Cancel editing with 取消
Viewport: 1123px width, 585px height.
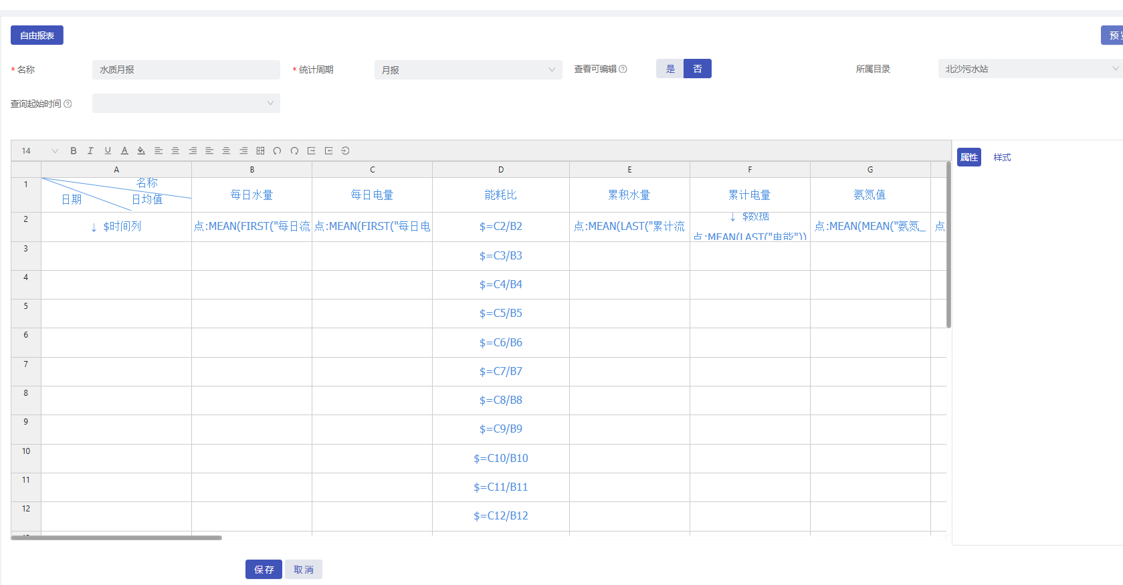pos(304,570)
